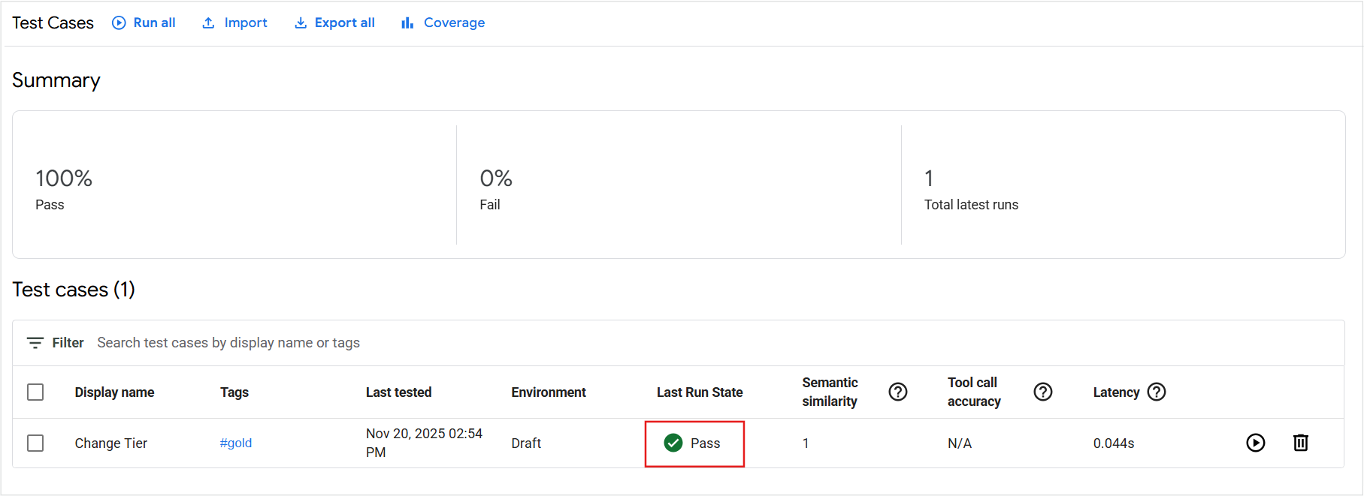This screenshot has height=496, width=1364.
Task: Click the Display name column header
Action: pos(114,392)
